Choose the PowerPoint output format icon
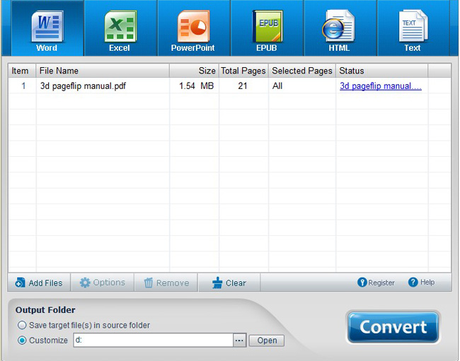Screen dimensions: 460x361 click(194, 29)
